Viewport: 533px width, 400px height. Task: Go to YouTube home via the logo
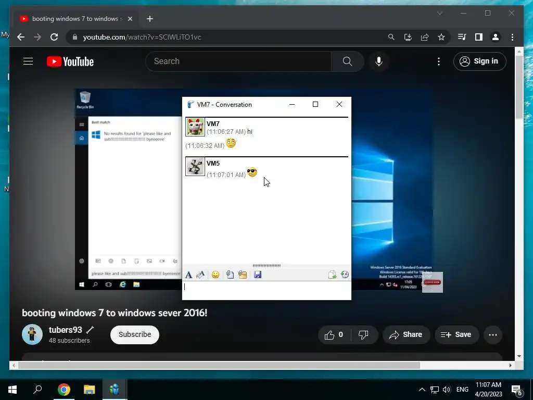[x=70, y=61]
